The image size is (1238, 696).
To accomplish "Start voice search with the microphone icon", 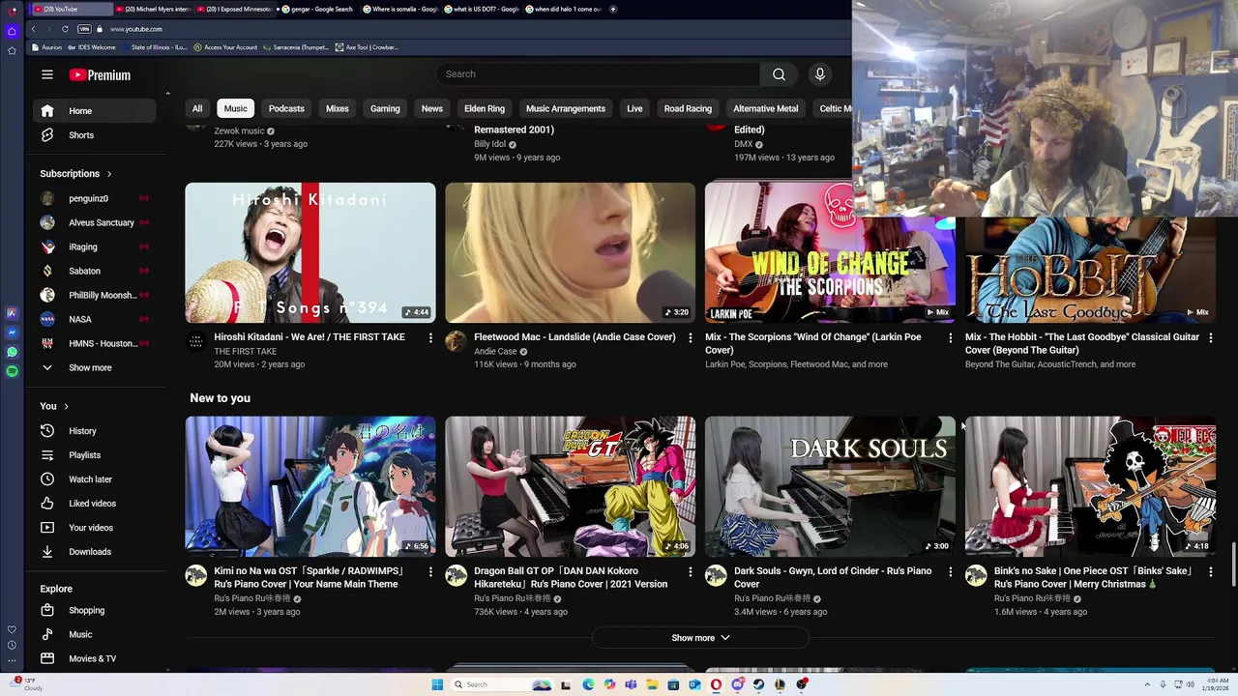I will [819, 74].
